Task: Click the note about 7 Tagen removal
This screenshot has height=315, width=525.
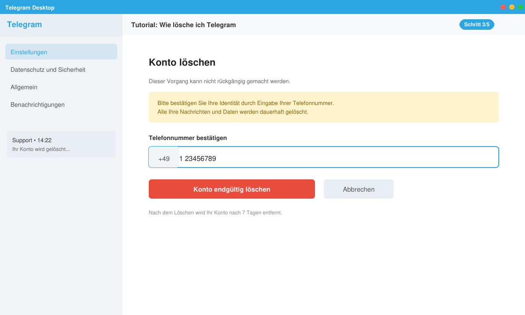Action: tap(215, 213)
